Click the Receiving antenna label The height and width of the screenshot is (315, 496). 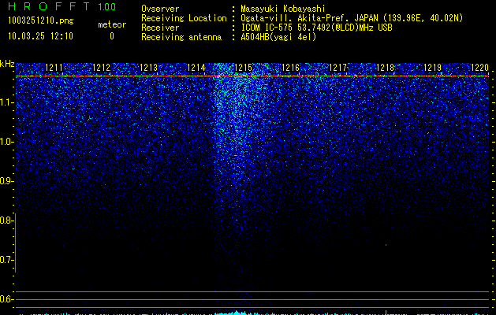point(181,37)
